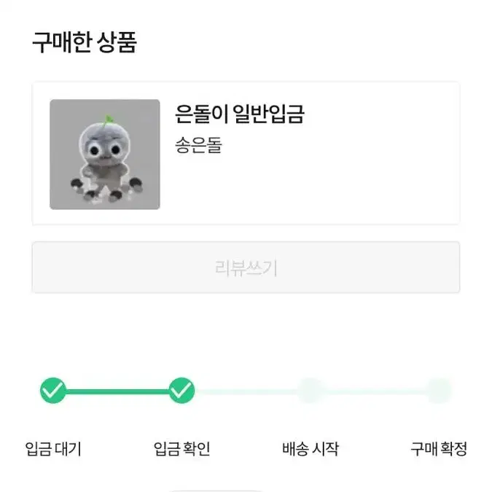Viewport: 492px width, 492px height.
Task: Open the 은돌이 일반입금 product title
Action: click(x=240, y=114)
